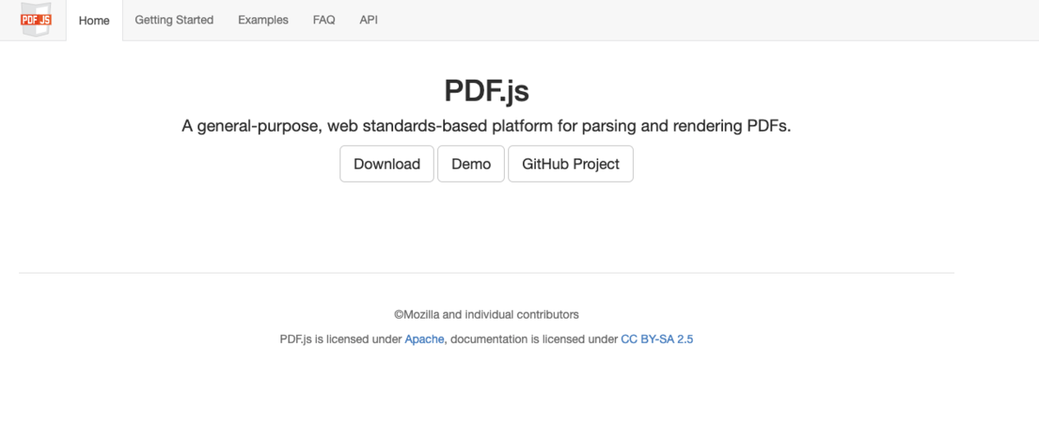Launch the Demo button
The height and width of the screenshot is (426, 1039).
pyautogui.click(x=471, y=164)
